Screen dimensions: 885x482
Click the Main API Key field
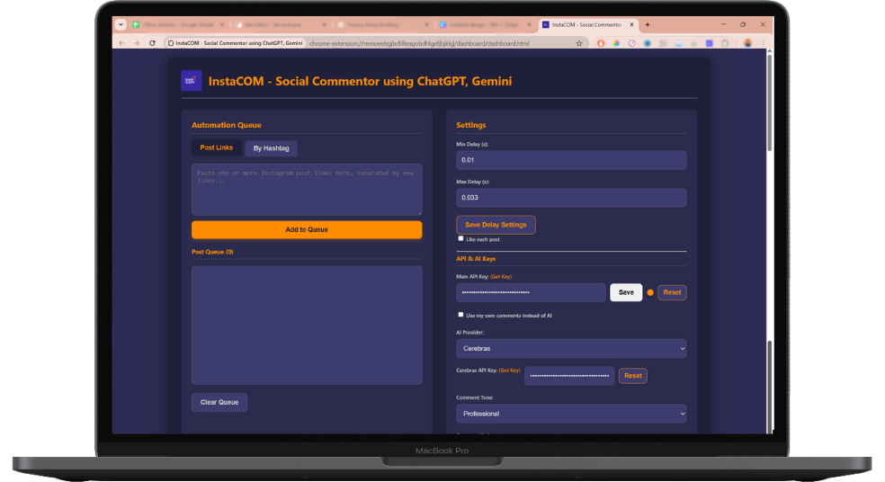coord(532,292)
